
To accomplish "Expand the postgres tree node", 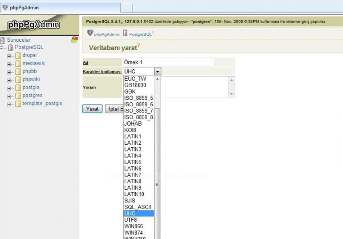I will (x=9, y=96).
